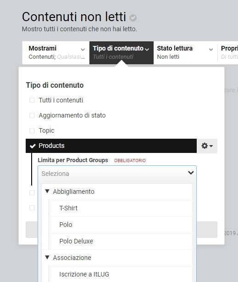This screenshot has height=282, width=238.
Task: Click the white checkmark in Products row
Action: (x=33, y=146)
